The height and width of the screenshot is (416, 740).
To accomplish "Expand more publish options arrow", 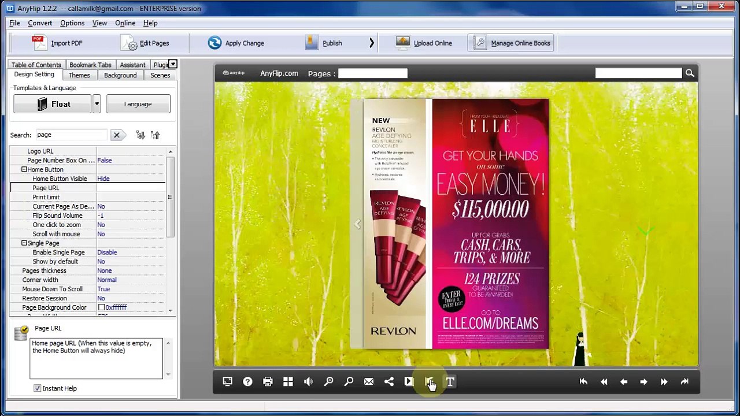I will [371, 43].
